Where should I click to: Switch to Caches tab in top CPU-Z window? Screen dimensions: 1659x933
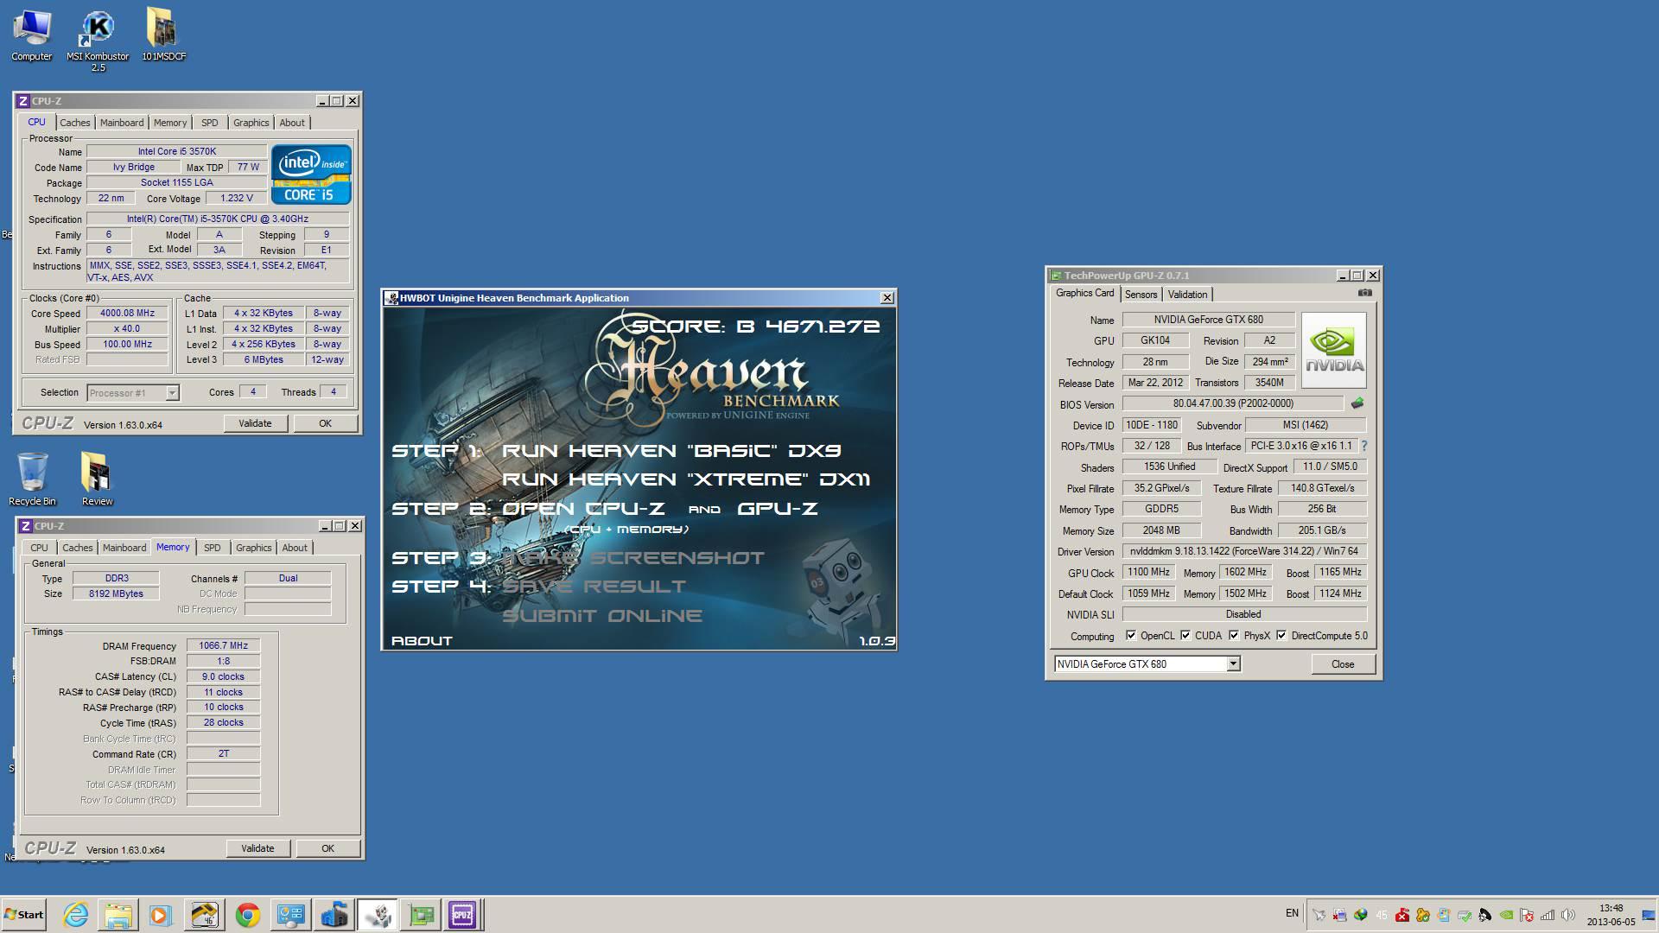pos(75,123)
